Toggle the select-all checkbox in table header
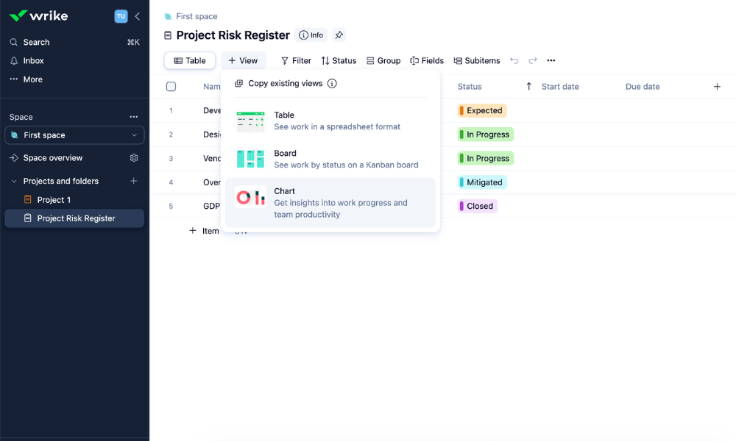 171,87
